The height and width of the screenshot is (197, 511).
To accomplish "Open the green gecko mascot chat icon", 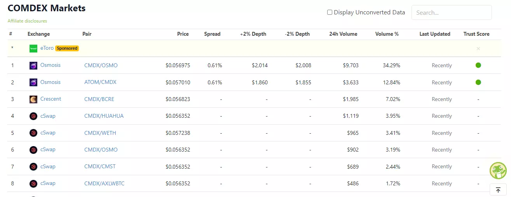I will click(498, 170).
